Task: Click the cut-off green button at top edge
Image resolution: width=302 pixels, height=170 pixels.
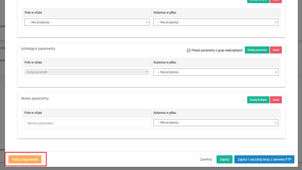Action: 258,1
